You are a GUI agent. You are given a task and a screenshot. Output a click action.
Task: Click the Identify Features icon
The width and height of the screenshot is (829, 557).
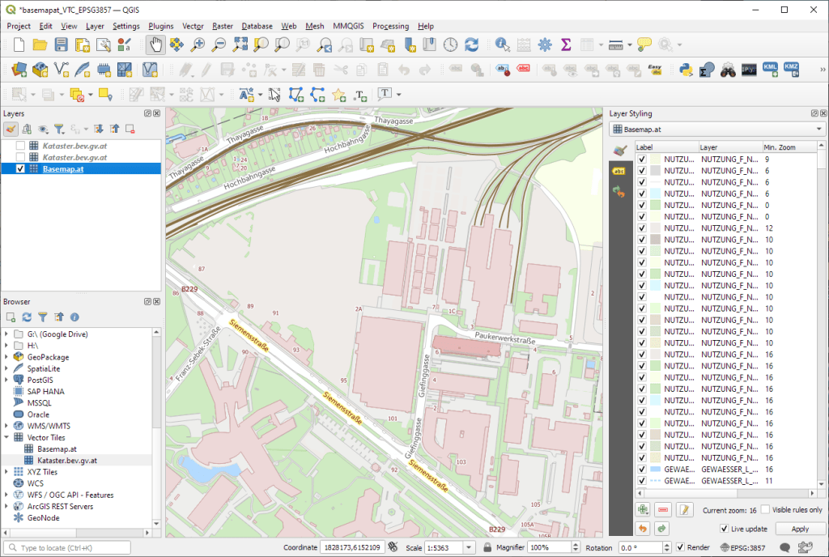pyautogui.click(x=502, y=45)
